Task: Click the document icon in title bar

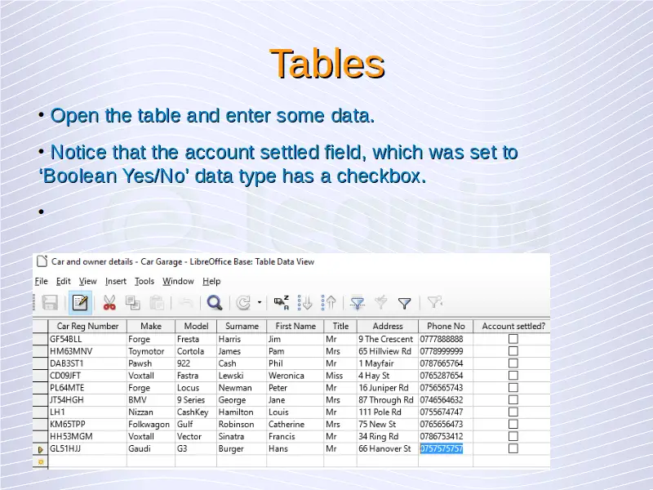Action: click(42, 261)
